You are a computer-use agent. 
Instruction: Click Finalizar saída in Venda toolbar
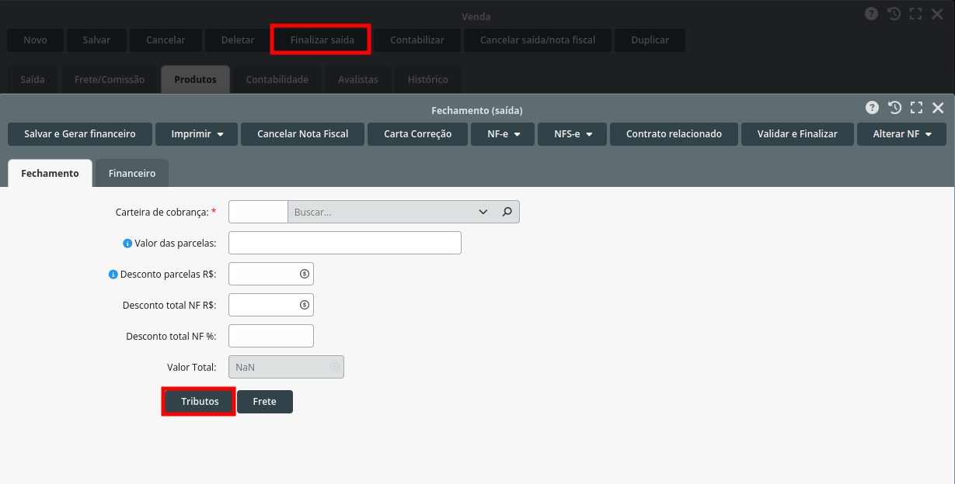pos(322,40)
